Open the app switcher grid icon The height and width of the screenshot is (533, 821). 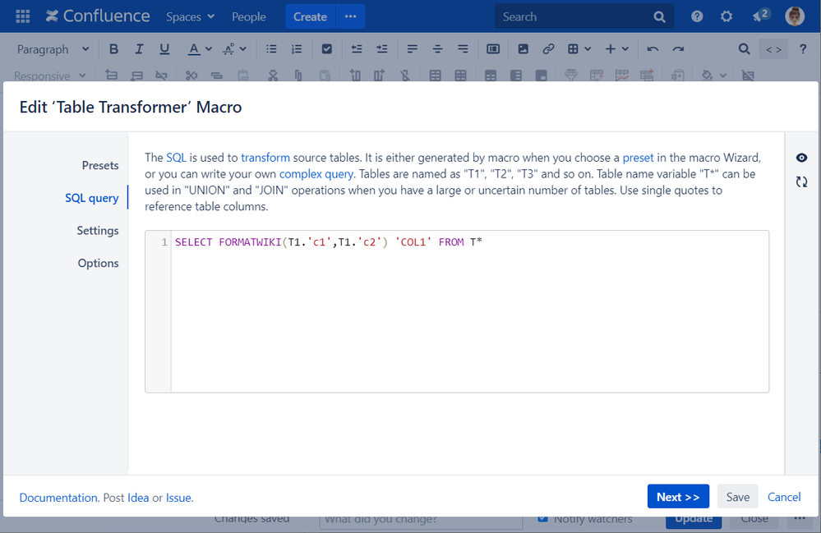[x=22, y=16]
